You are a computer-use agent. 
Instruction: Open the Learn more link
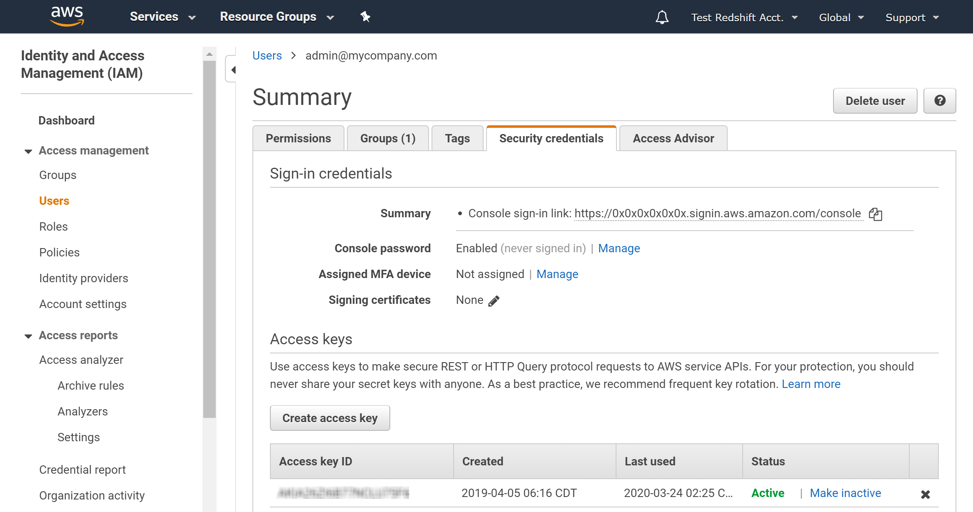[x=811, y=384]
